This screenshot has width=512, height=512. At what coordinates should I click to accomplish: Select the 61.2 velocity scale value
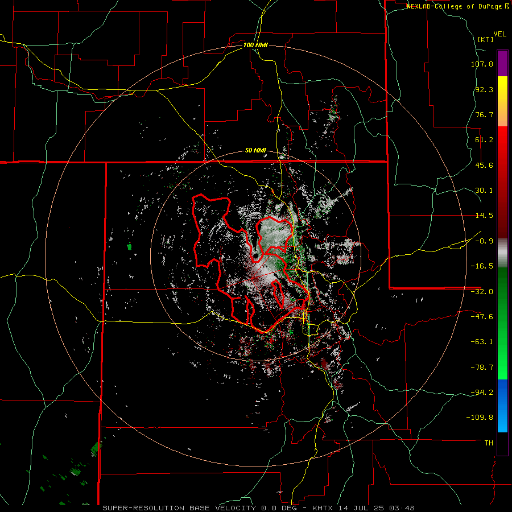(484, 140)
